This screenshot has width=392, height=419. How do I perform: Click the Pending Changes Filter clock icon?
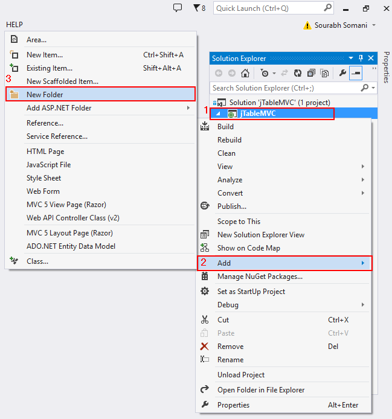point(265,73)
